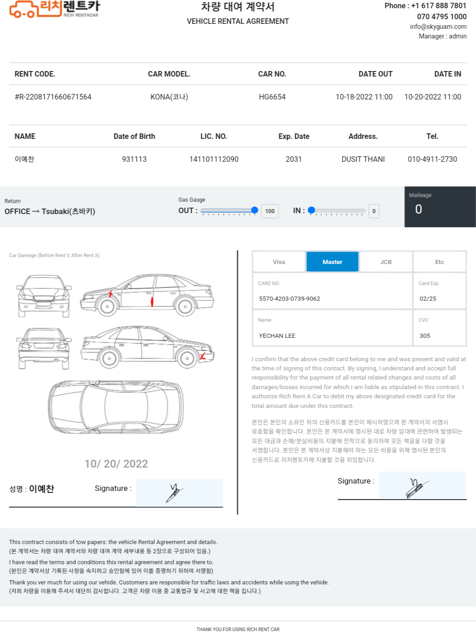Screen dimensions: 476x633
Task: Click the front view car diagram
Action: point(44,296)
